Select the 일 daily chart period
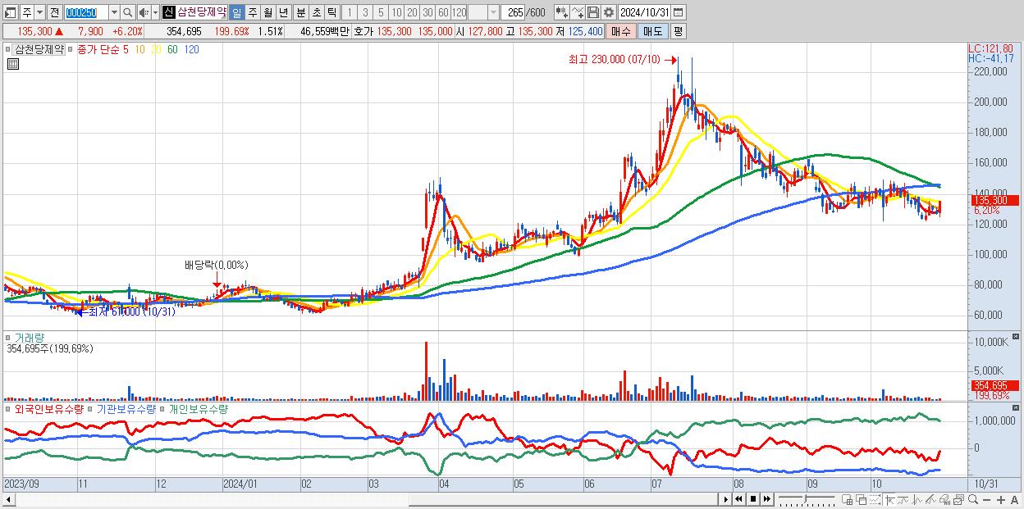This screenshot has width=1024, height=509. click(236, 12)
